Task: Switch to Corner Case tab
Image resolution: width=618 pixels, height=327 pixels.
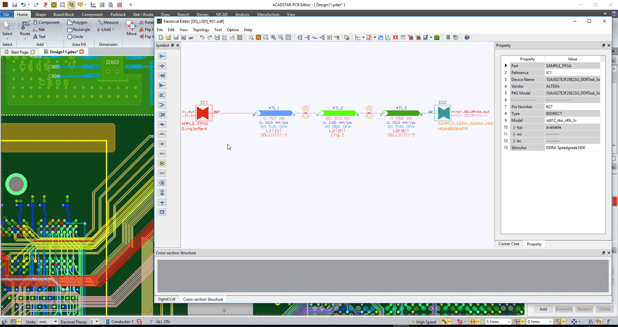Action: click(x=509, y=244)
